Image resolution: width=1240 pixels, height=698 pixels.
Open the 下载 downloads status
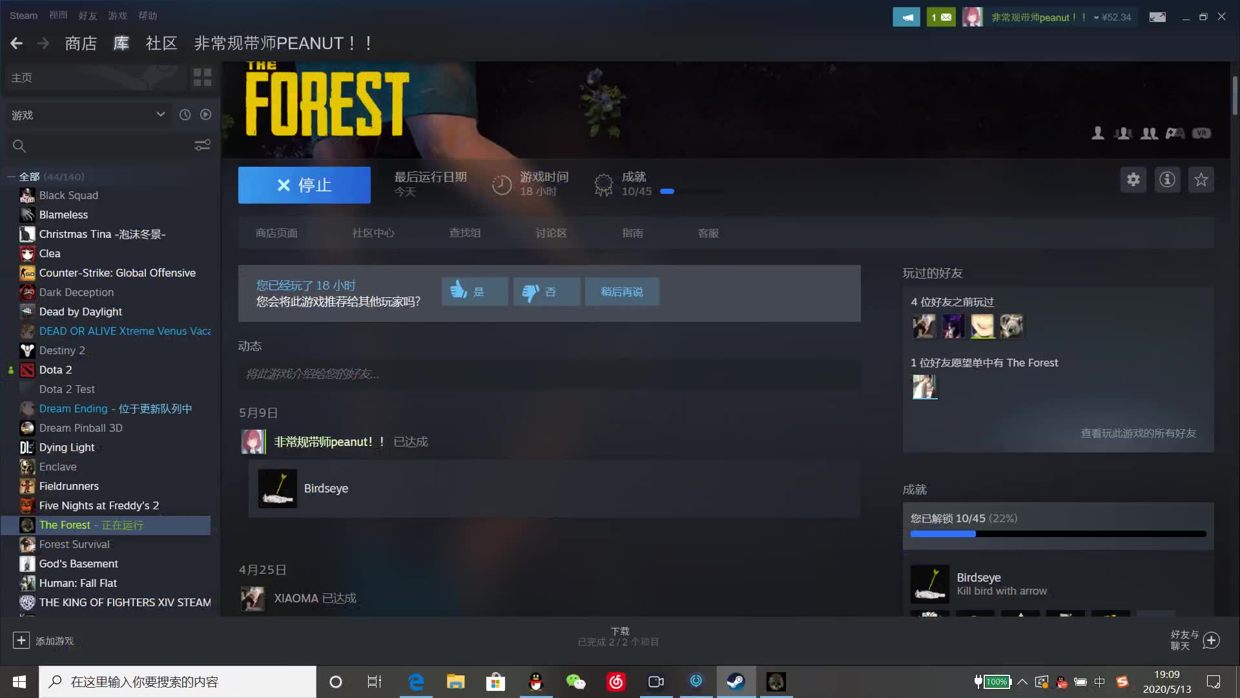point(619,637)
